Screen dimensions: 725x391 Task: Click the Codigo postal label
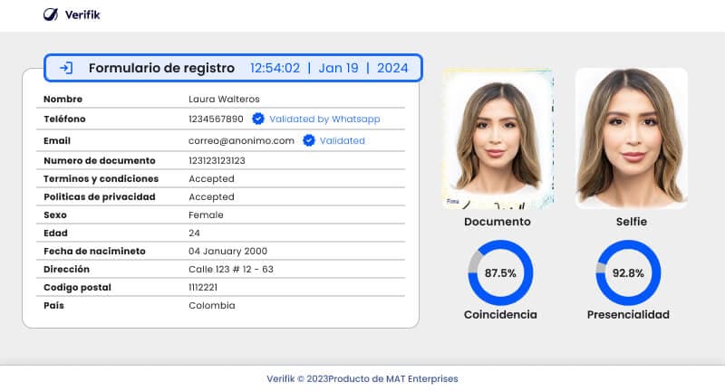click(x=77, y=287)
